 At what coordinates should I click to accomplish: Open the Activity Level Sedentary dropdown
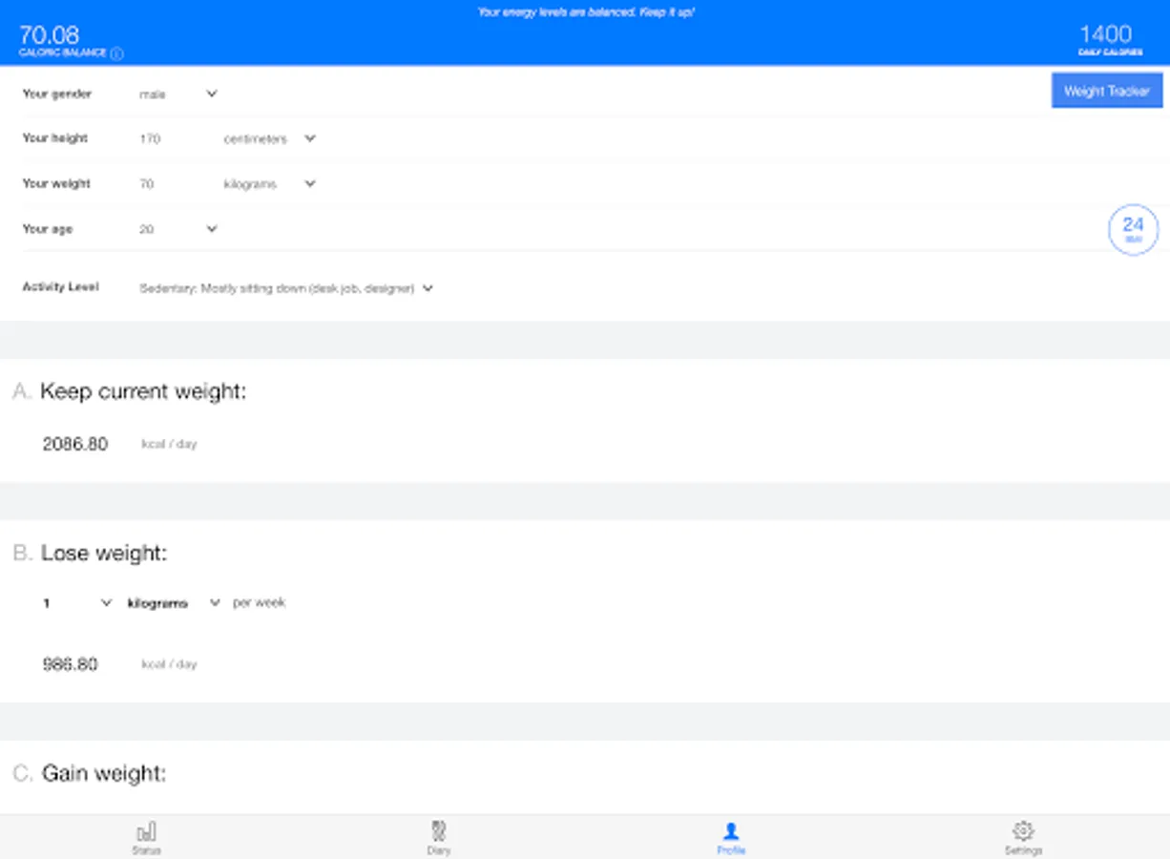286,287
